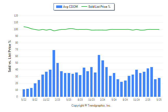Click the Copyright Trendgraphix, Inc. text
Image resolution: width=168 pixels, height=112 pixels.
(91, 106)
